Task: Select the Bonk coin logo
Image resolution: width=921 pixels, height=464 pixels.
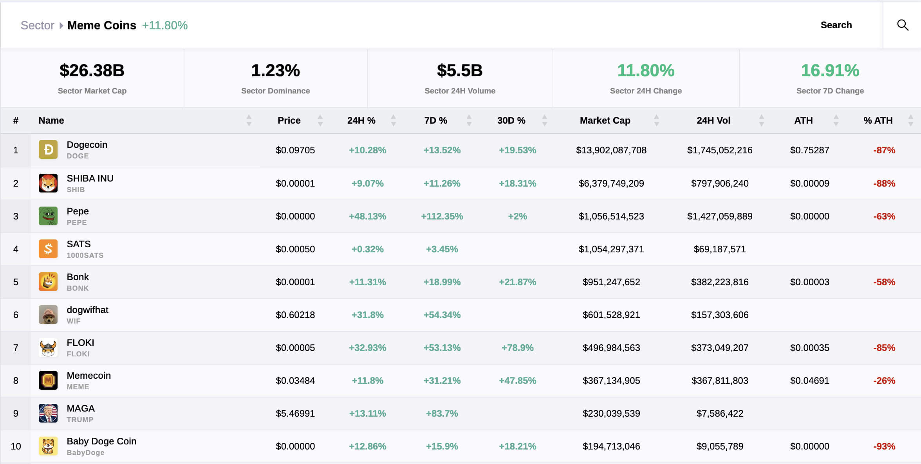Action: click(48, 281)
